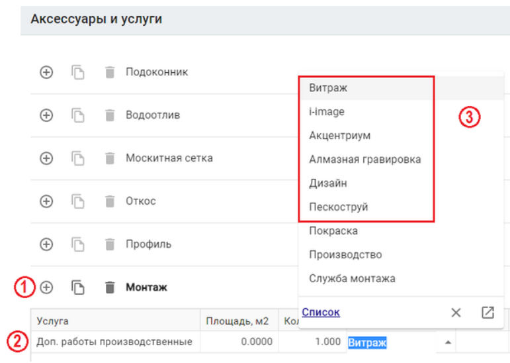Select Служба монтажа option
This screenshot has width=510, height=363.
point(401,279)
